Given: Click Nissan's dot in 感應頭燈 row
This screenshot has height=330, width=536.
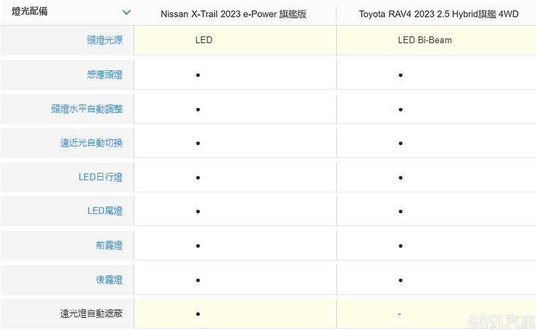Looking at the screenshot, I should tap(198, 74).
